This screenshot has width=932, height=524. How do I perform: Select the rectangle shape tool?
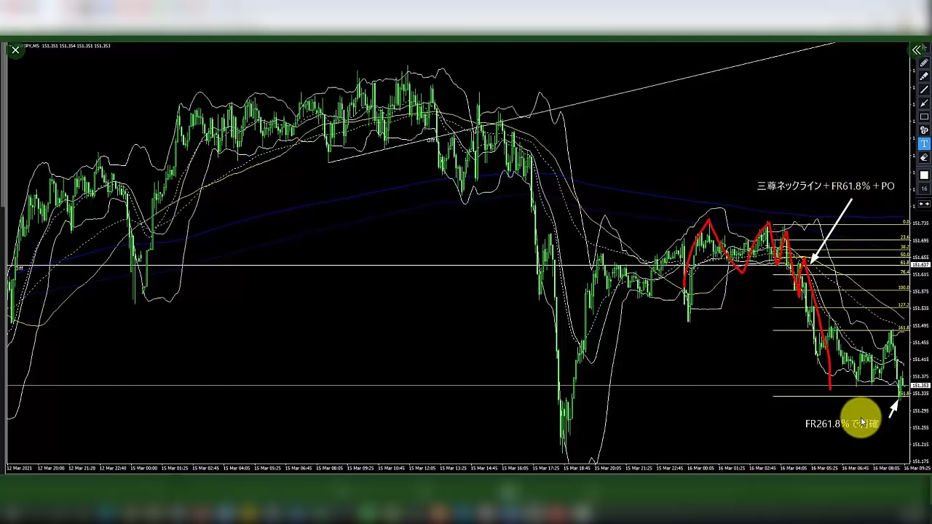[x=924, y=116]
